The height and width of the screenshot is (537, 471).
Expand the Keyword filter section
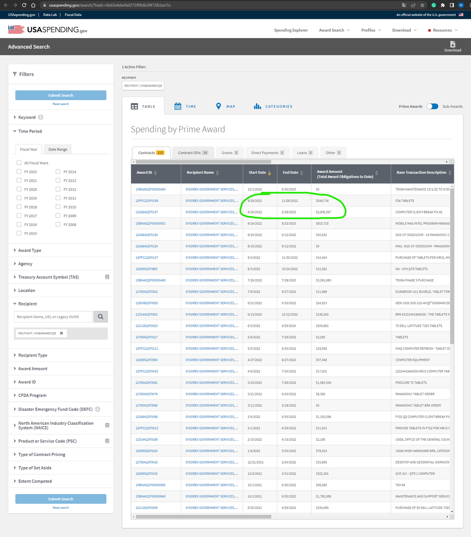coord(27,117)
